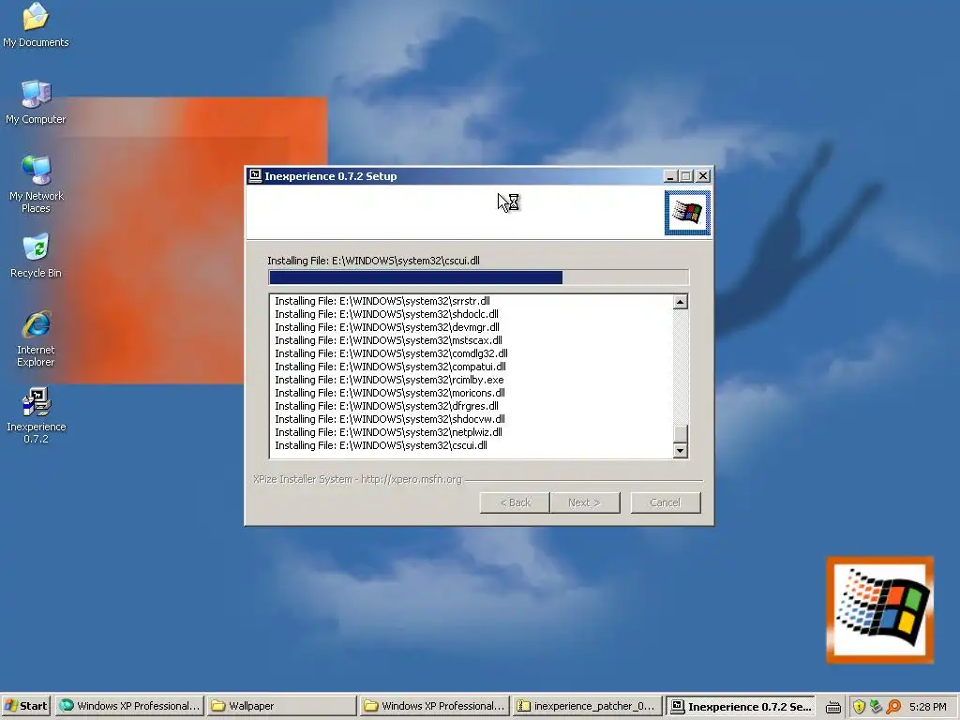Open the My Documents desktop icon
This screenshot has height=720, width=960.
coord(36,24)
